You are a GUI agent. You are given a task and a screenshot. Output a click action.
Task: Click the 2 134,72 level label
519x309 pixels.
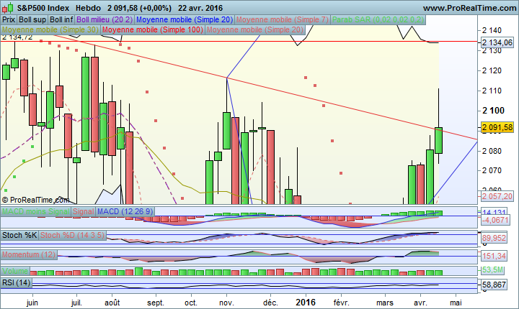click(17, 37)
